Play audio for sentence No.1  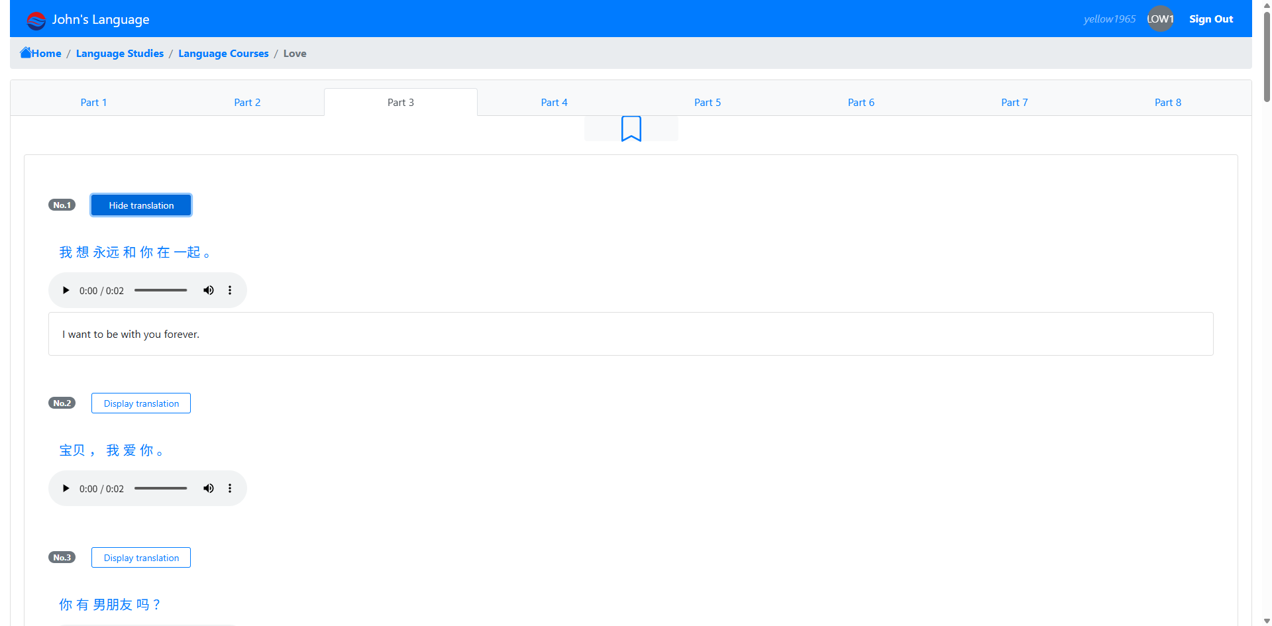click(x=66, y=290)
